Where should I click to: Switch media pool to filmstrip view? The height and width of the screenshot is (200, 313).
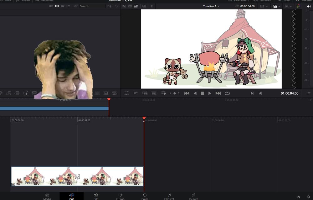click(x=63, y=6)
